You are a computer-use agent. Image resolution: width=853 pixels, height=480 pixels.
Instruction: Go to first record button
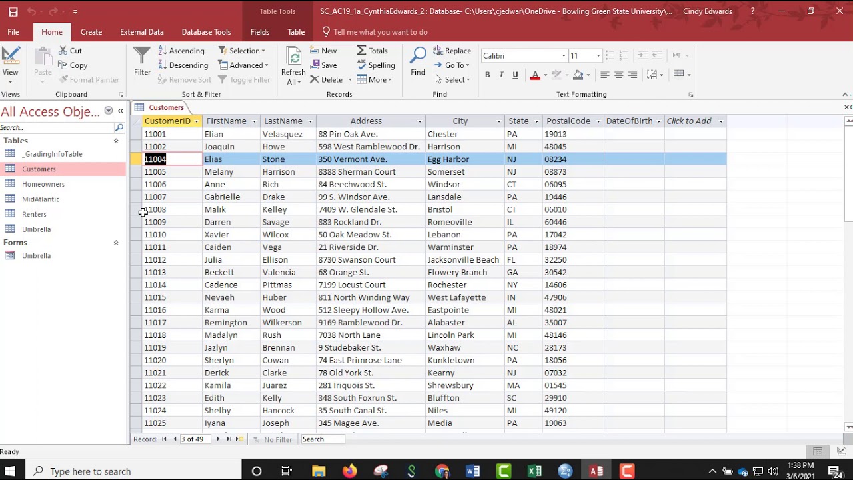coord(164,439)
